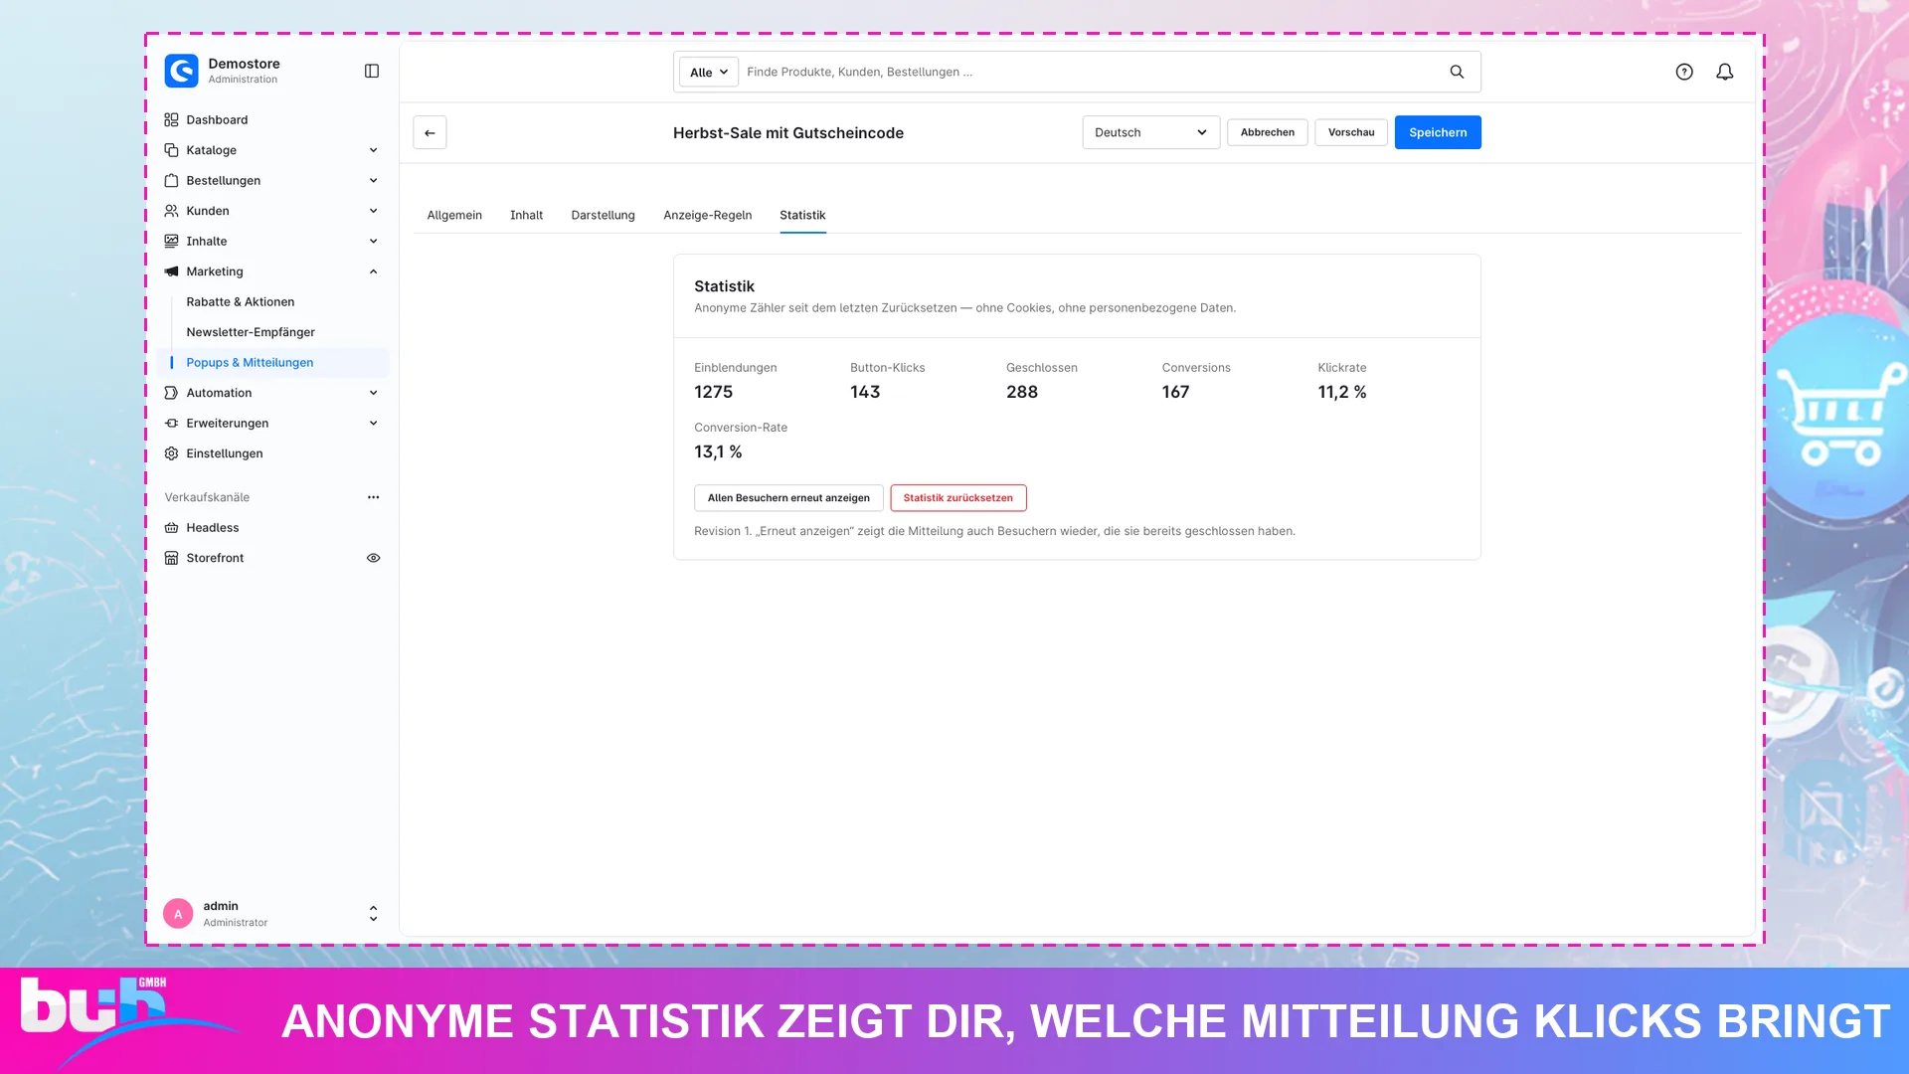Click the Erweiterungen plug icon
1909x1074 pixels.
pyautogui.click(x=171, y=423)
